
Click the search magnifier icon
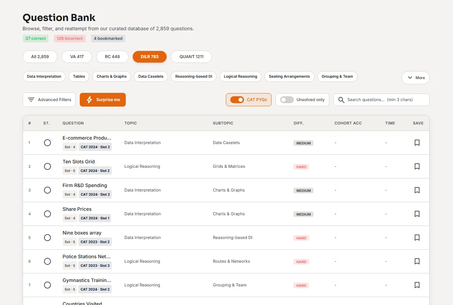pyautogui.click(x=341, y=100)
